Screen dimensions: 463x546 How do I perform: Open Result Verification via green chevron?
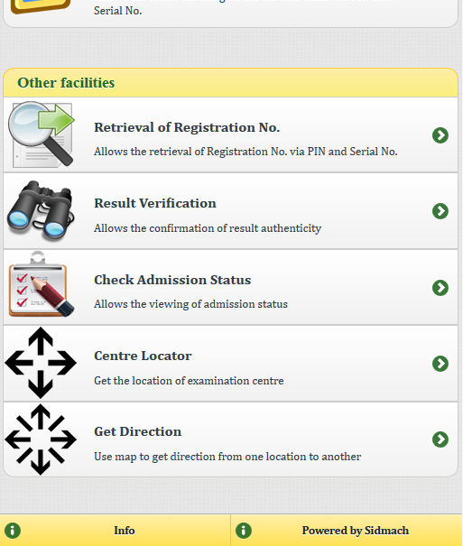(440, 211)
